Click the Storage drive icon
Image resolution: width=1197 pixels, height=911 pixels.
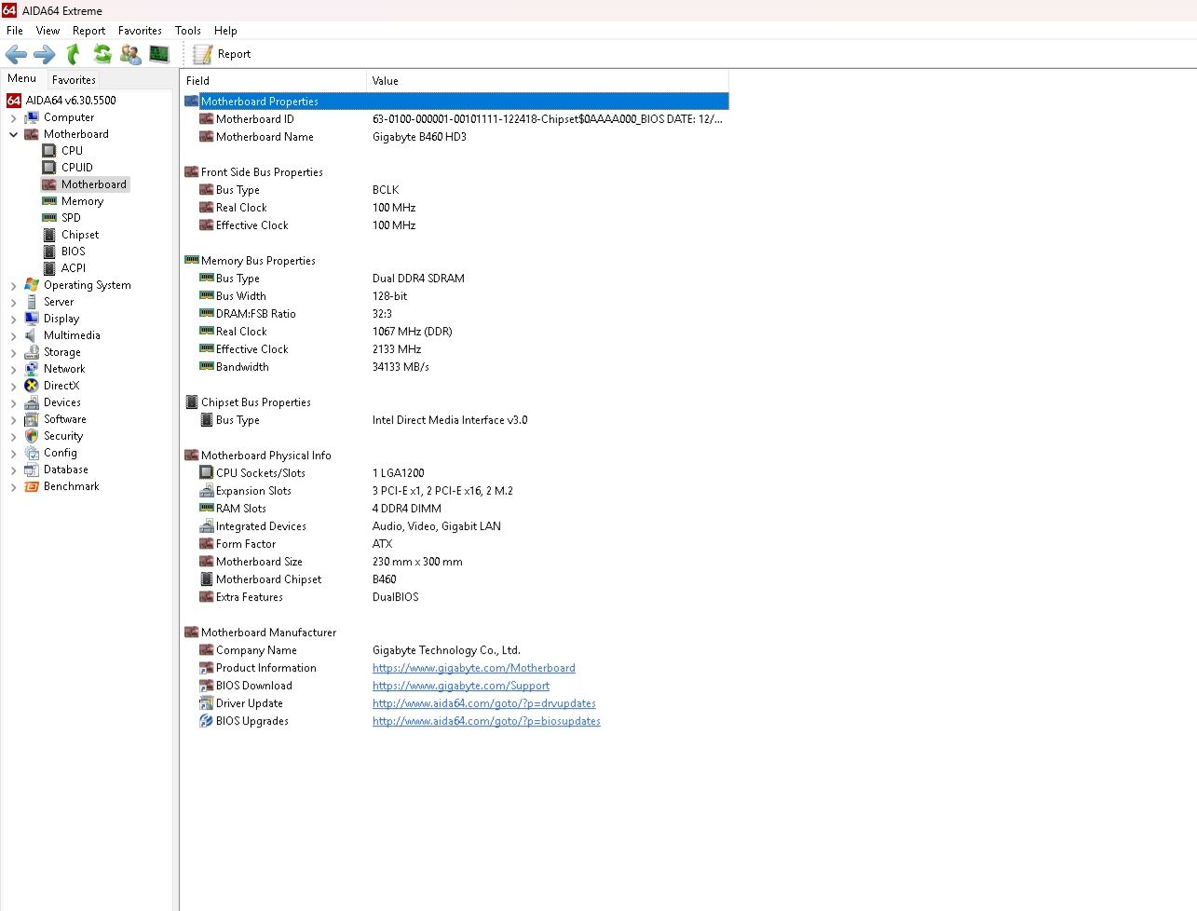32,352
